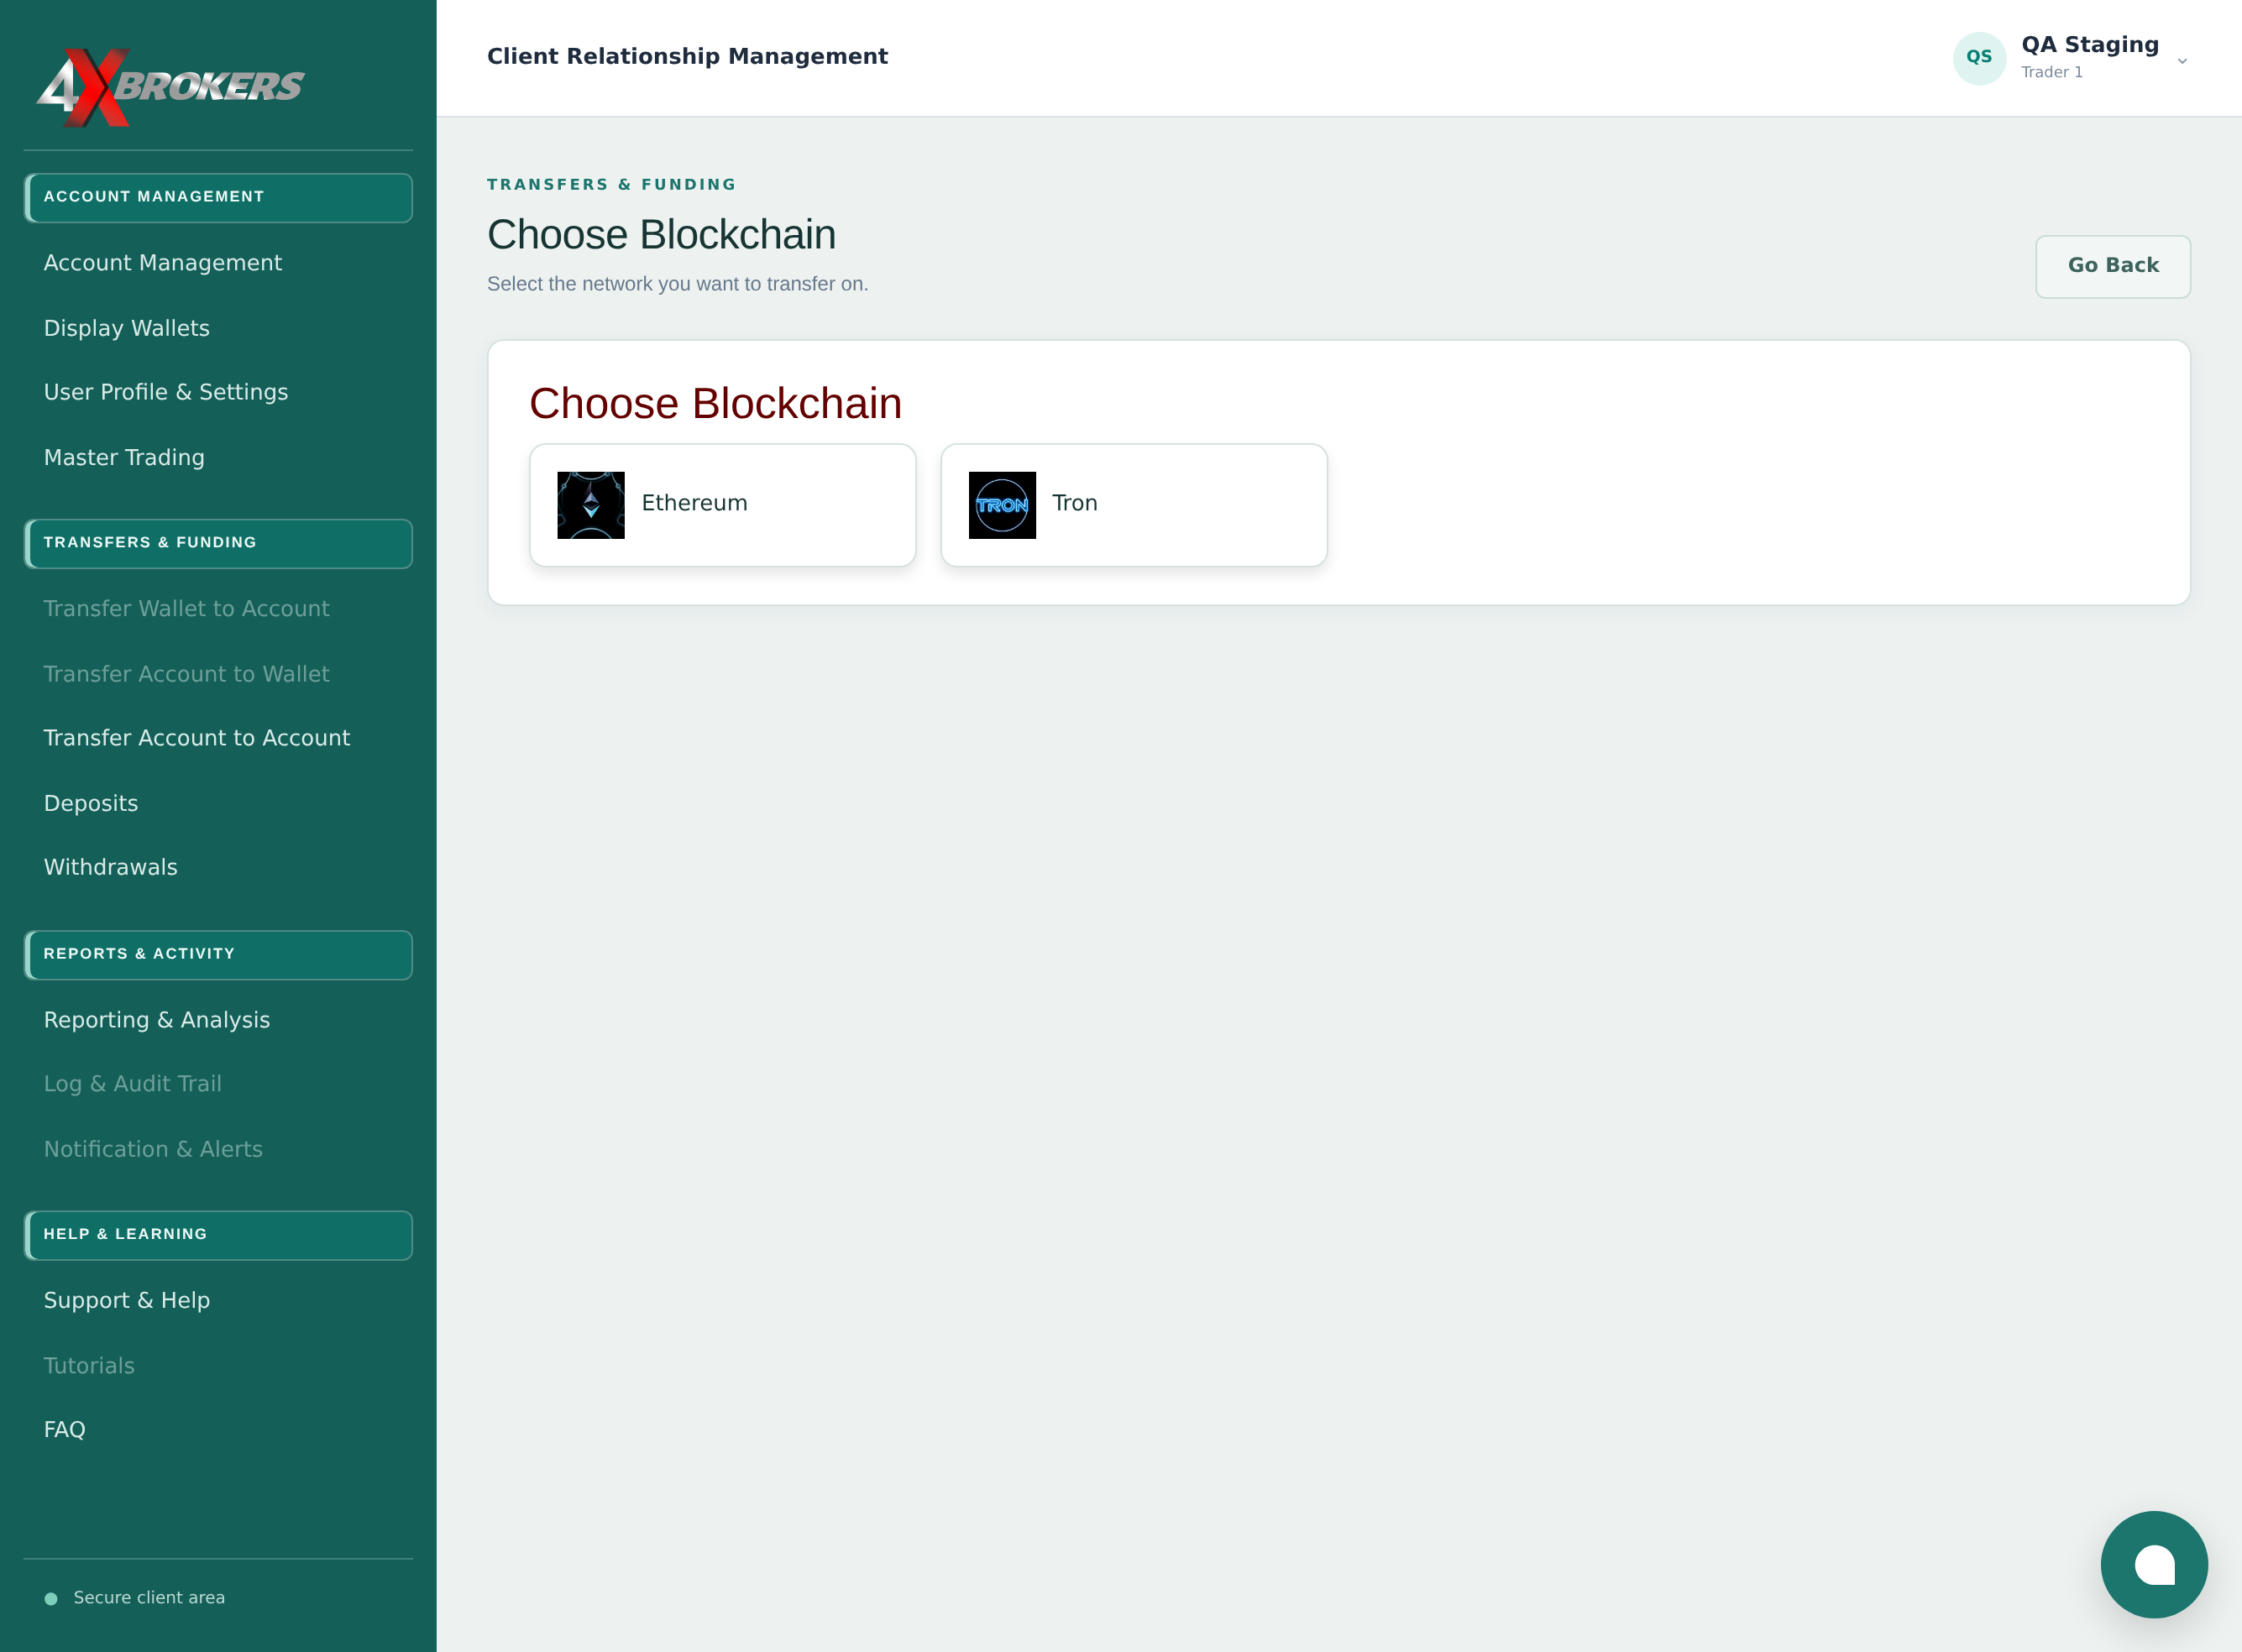Click the Secure client area status text

(x=149, y=1598)
